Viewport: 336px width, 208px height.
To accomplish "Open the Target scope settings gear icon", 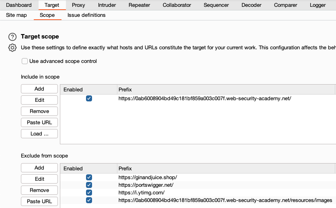I will 12,48.
